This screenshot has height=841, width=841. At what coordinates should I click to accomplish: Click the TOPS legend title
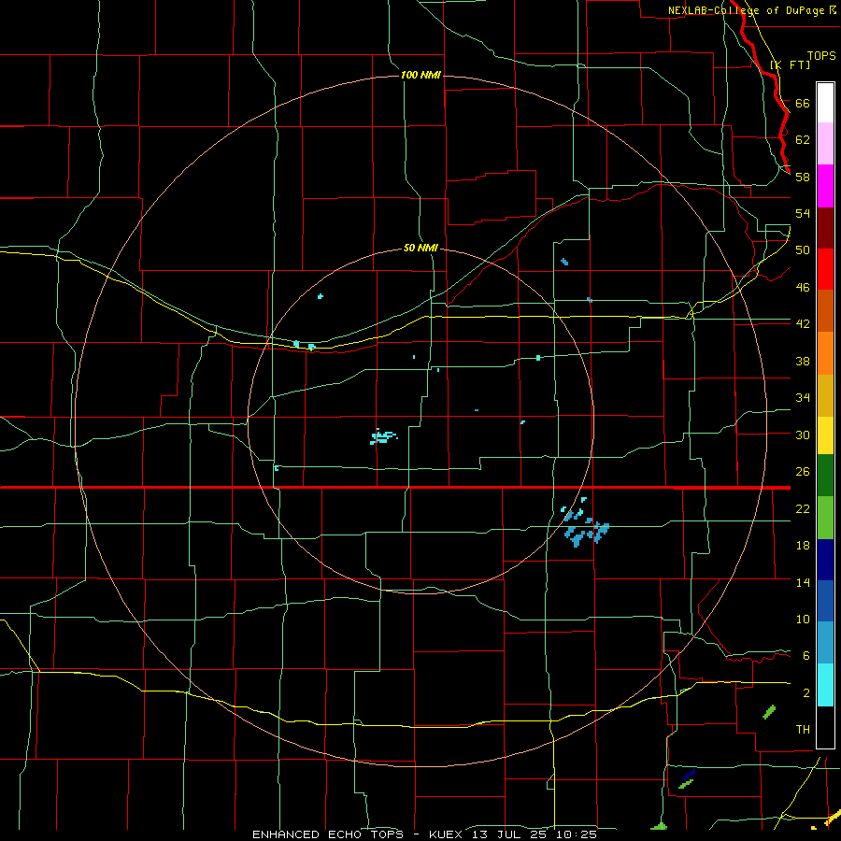tap(821, 56)
